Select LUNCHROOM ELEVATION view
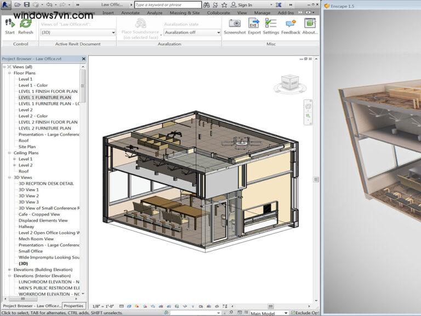The image size is (421, 316). click(x=49, y=282)
